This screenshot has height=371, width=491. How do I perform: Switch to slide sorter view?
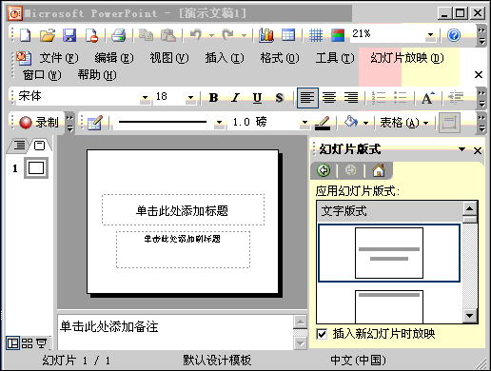(28, 343)
